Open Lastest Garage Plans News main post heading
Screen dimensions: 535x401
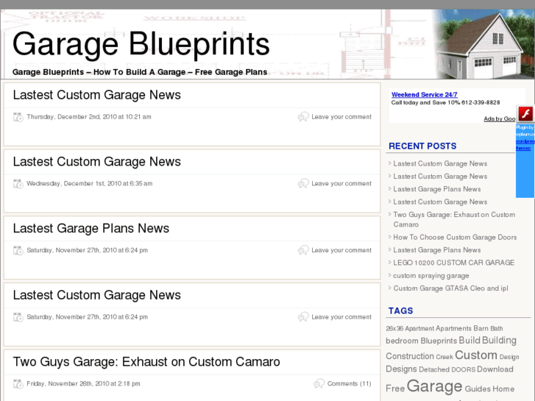click(x=91, y=228)
